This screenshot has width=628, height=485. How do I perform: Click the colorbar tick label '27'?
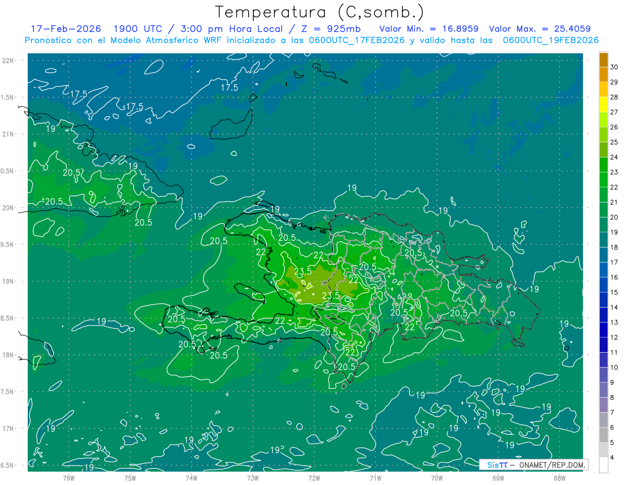[x=614, y=112]
